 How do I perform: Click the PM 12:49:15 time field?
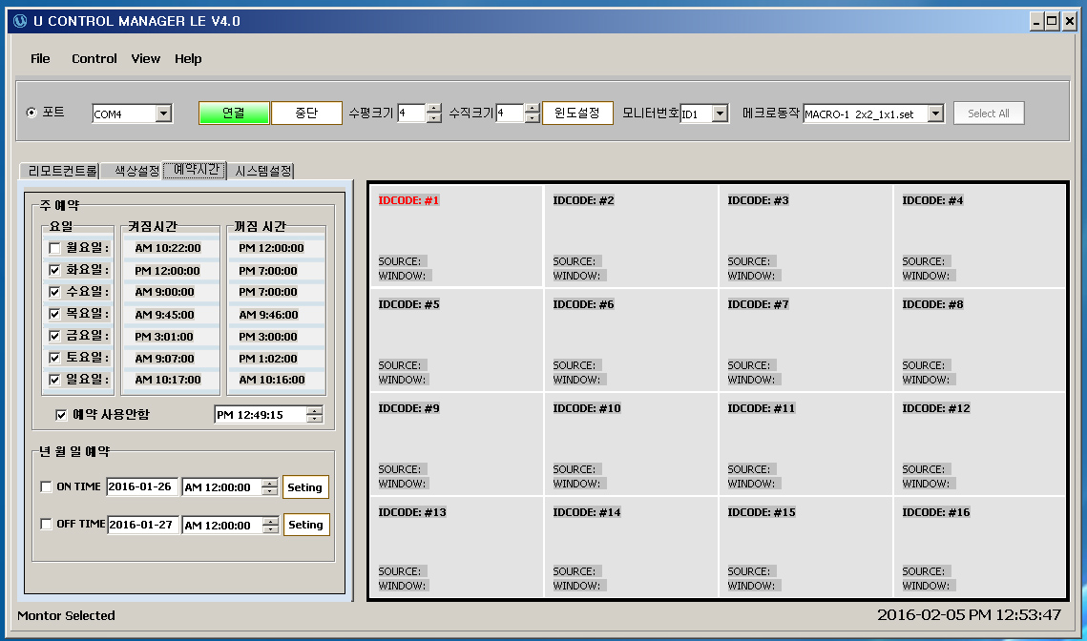tap(260, 415)
